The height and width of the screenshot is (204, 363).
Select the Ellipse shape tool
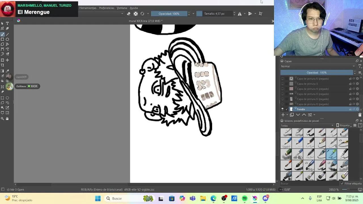pyautogui.click(x=7, y=39)
